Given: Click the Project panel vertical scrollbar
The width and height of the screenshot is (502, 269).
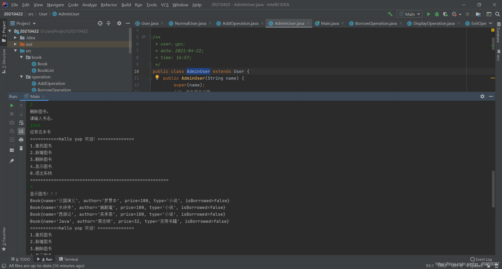Looking at the screenshot, I should (130, 40).
